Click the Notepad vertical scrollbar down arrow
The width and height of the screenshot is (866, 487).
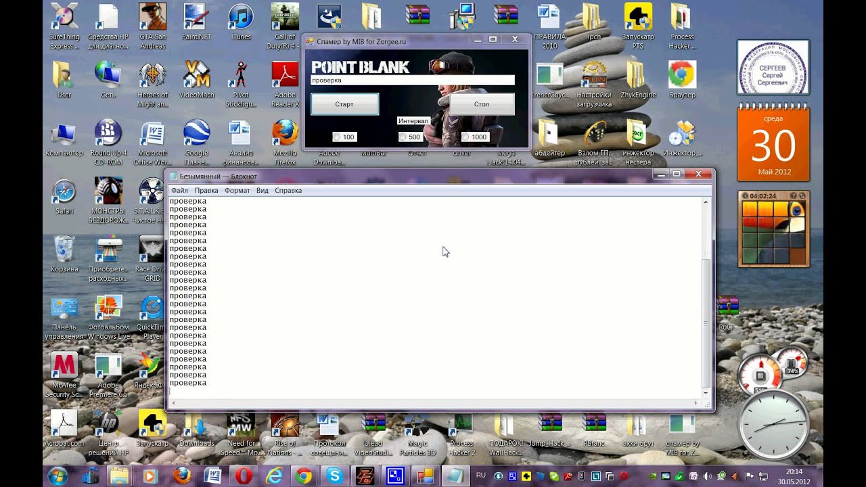706,393
